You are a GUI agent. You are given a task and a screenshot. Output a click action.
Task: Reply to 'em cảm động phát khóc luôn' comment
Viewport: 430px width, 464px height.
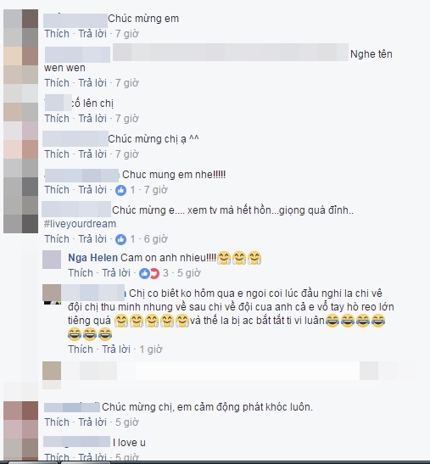click(92, 422)
